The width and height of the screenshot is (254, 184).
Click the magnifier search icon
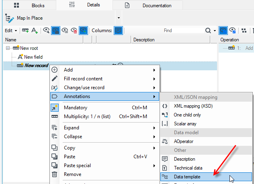[208, 31]
